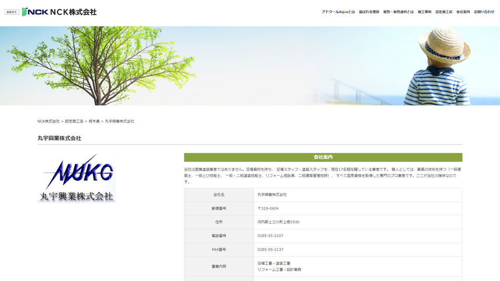Open 会社案内 in the top navigation
This screenshot has height=281, width=500.
click(x=463, y=12)
